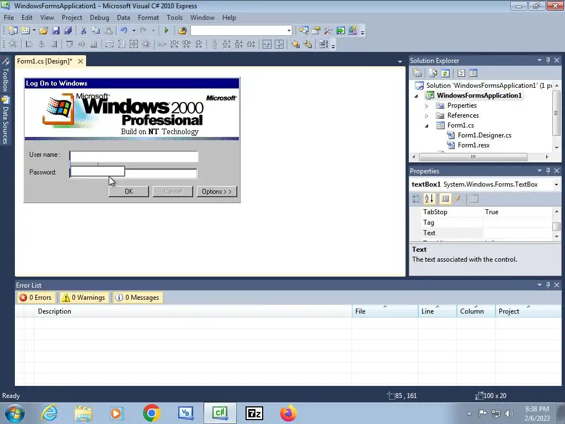The height and width of the screenshot is (424, 565).
Task: Click the Center Vertically layout icon
Action: tap(279, 44)
